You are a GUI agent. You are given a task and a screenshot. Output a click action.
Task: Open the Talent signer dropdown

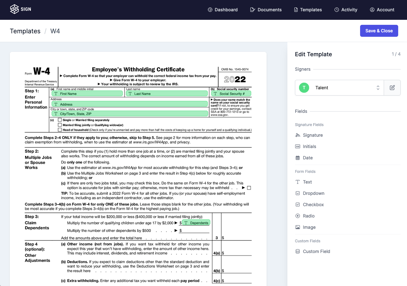(x=339, y=88)
